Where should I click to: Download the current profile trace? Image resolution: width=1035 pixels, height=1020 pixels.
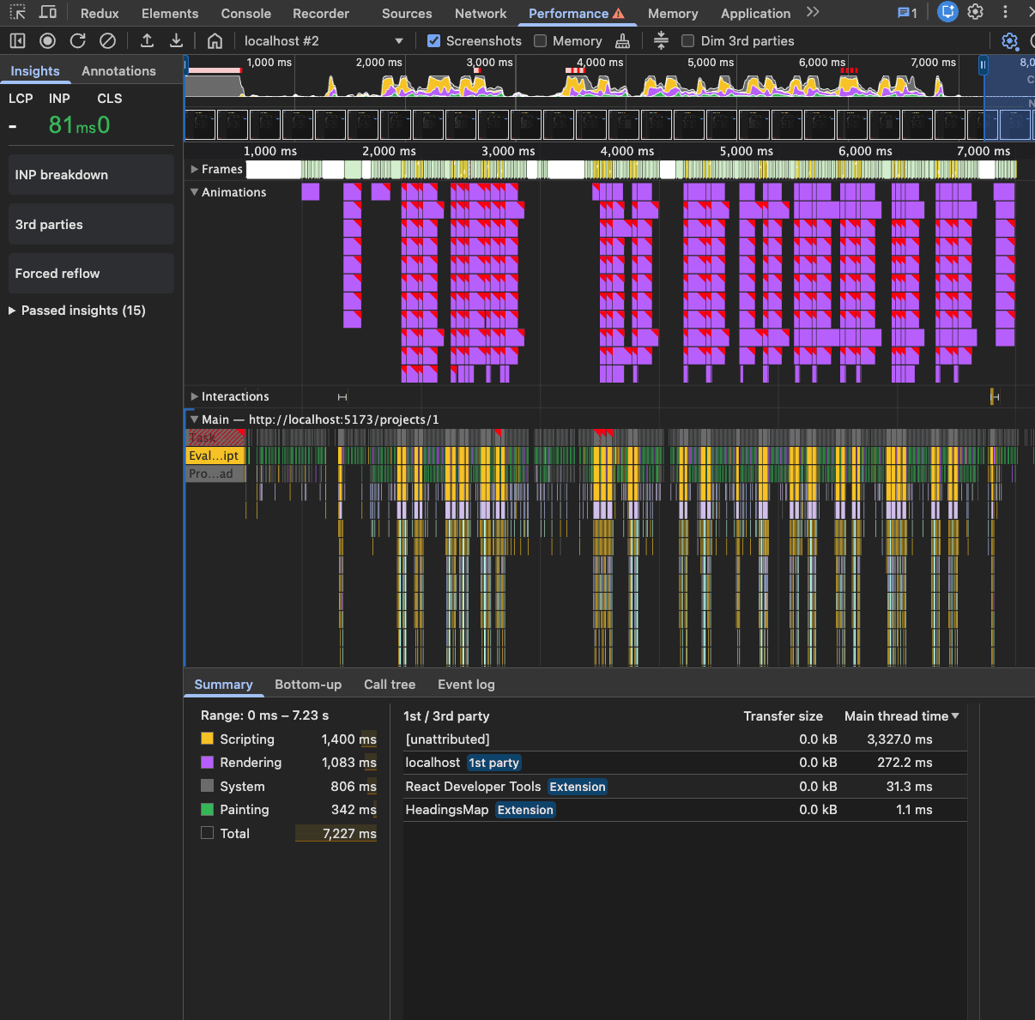click(x=176, y=40)
